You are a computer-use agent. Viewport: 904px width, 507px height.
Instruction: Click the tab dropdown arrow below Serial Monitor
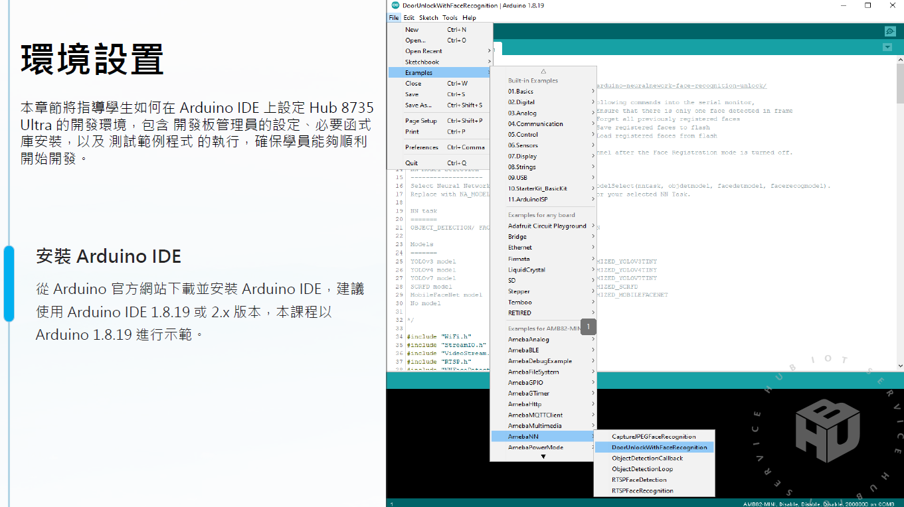tap(887, 47)
